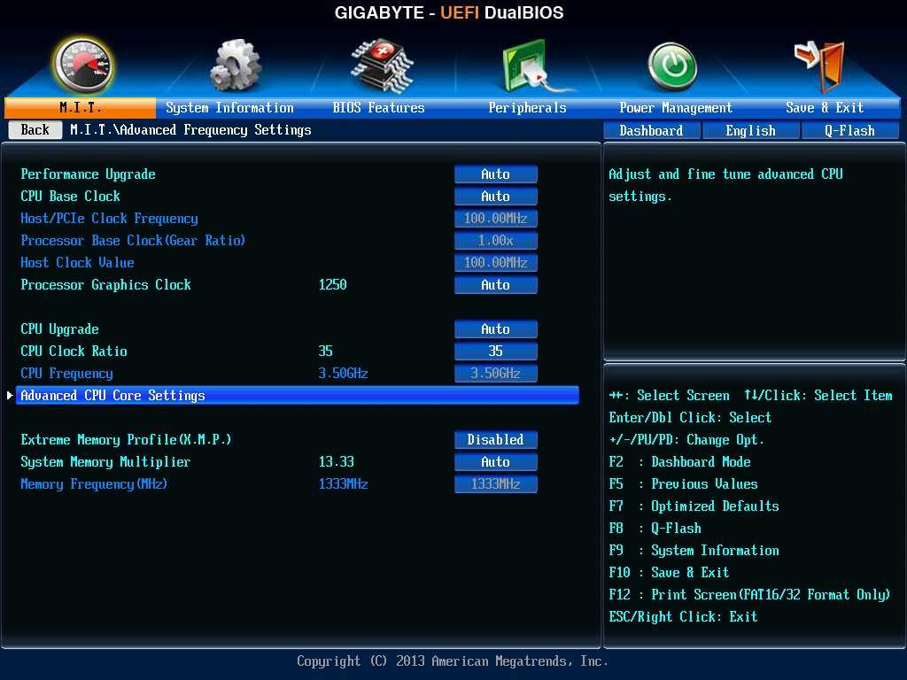Viewport: 907px width, 680px height.
Task: Toggle Extreme Memory Profile Disabled value
Action: 495,440
